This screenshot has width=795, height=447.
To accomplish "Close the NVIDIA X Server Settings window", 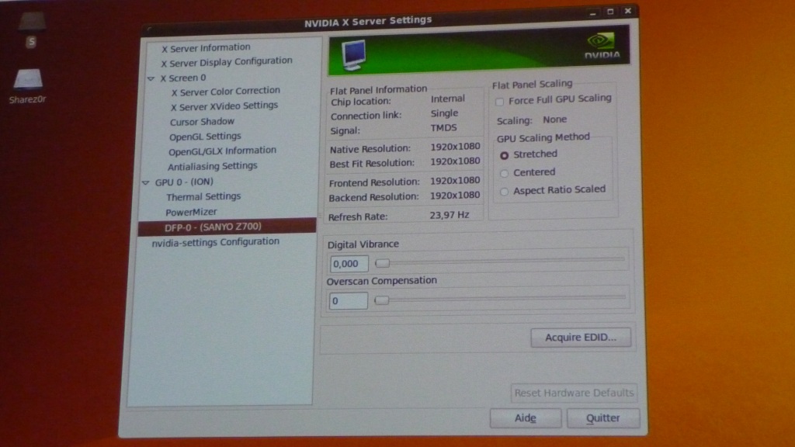I will pyautogui.click(x=627, y=11).
